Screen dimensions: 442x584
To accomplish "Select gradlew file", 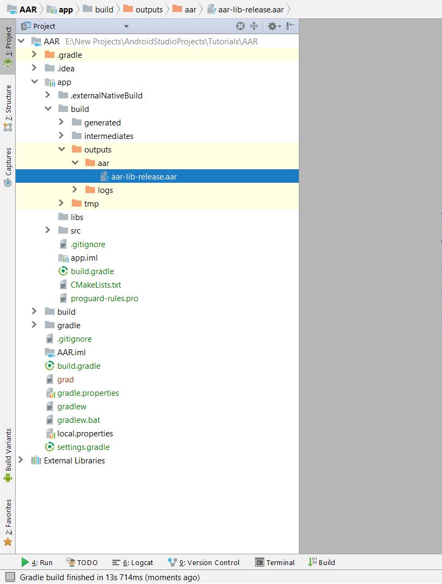I will 157,406.
